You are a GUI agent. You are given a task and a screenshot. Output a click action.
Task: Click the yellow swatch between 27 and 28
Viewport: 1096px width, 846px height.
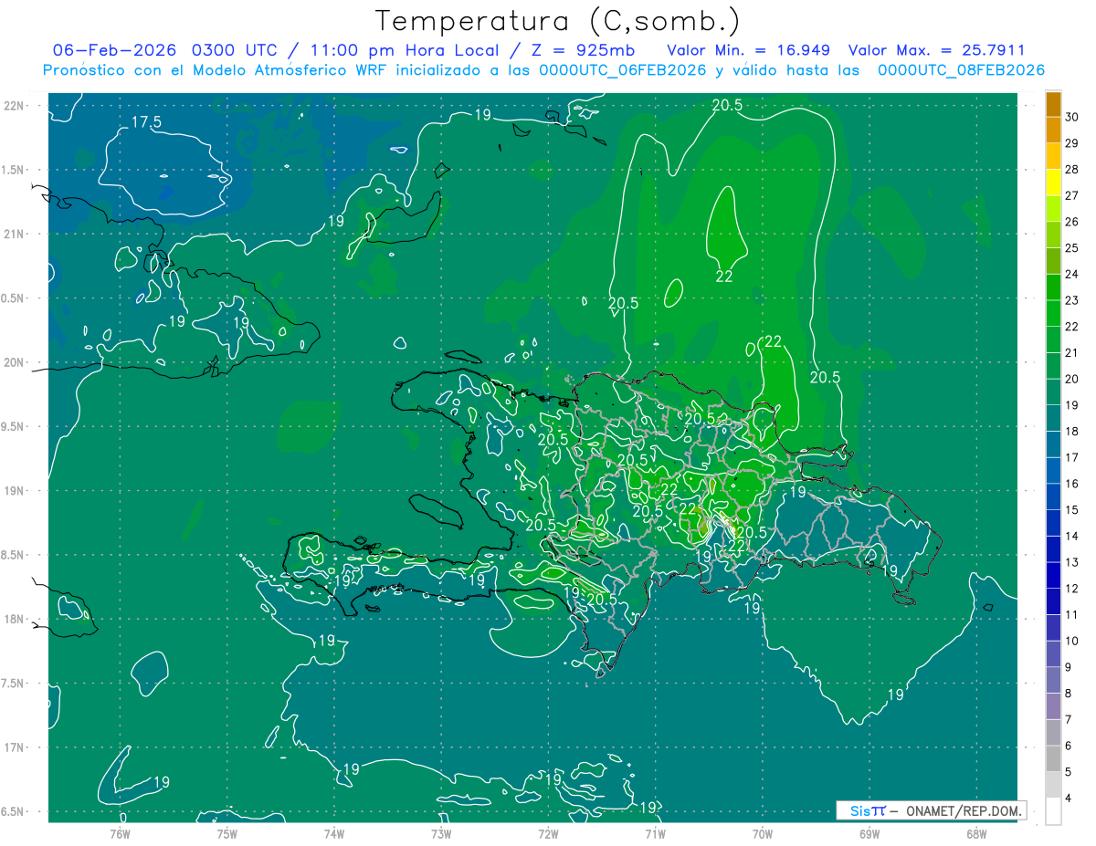coord(1053,183)
